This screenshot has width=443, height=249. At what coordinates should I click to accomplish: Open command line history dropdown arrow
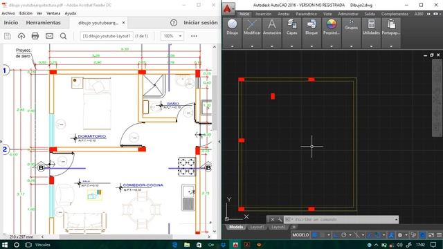(x=396, y=219)
